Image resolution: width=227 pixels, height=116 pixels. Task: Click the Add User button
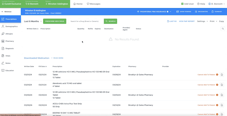[187, 4]
